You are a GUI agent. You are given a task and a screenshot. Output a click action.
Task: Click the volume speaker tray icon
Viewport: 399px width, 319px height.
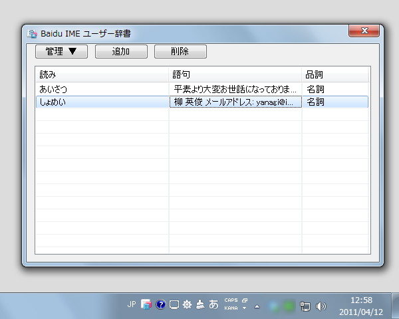click(321, 306)
